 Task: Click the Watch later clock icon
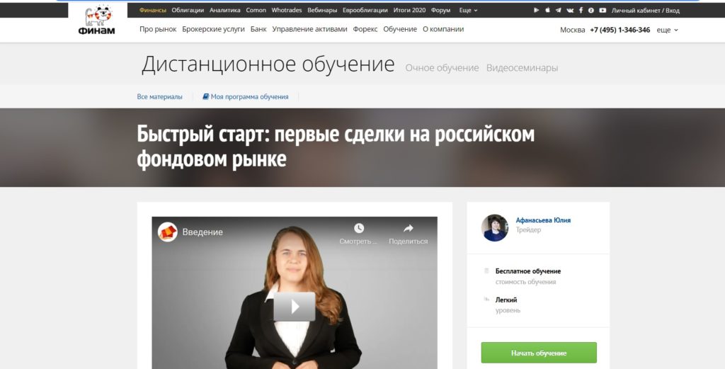(359, 229)
